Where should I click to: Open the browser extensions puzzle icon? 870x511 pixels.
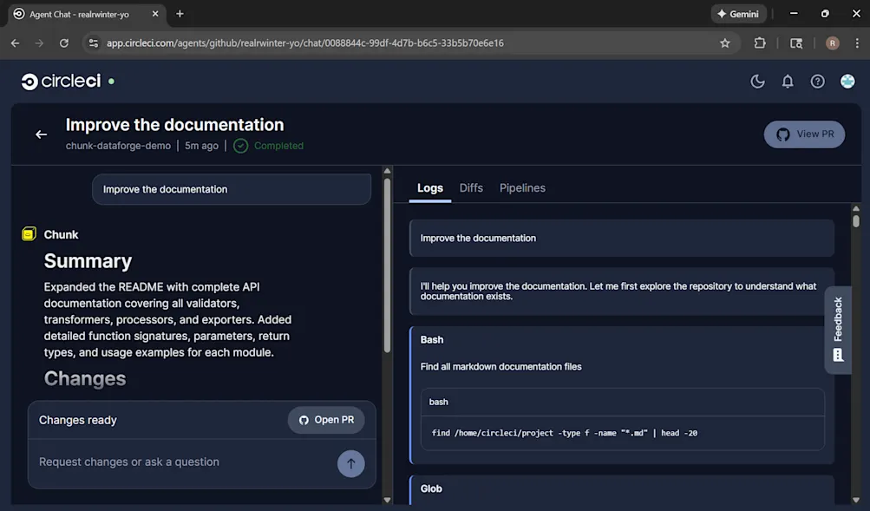pos(760,43)
